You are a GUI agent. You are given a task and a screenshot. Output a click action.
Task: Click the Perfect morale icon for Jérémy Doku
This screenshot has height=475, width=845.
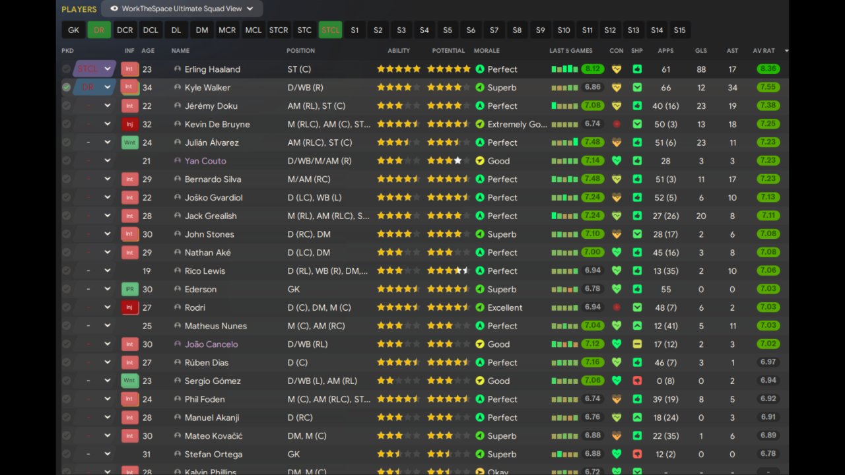tap(480, 106)
